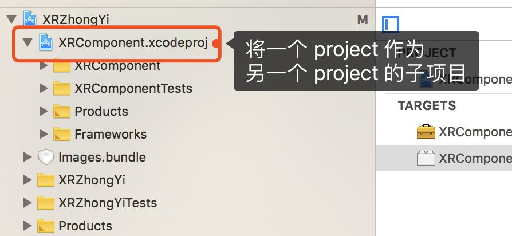Click the XRZhongYi project file icon
The image size is (512, 236).
coord(30,18)
